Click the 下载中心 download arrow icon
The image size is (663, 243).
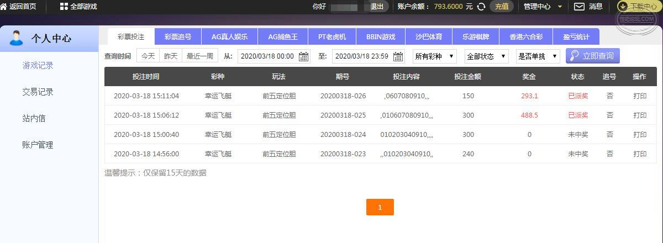coord(623,7)
